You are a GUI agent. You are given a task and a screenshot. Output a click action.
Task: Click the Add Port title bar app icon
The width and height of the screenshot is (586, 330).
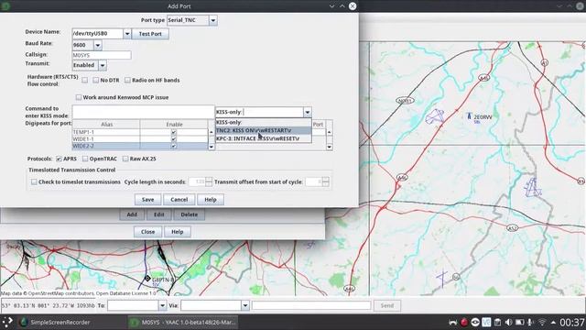tap(5, 6)
